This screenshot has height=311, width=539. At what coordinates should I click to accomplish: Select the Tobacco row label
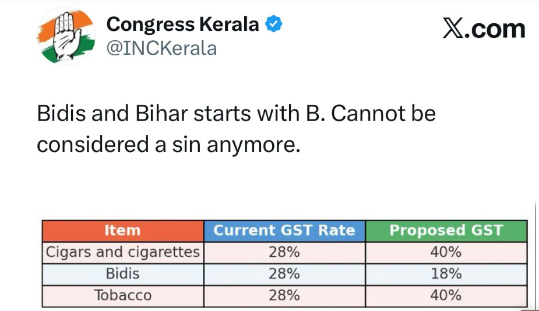click(123, 295)
